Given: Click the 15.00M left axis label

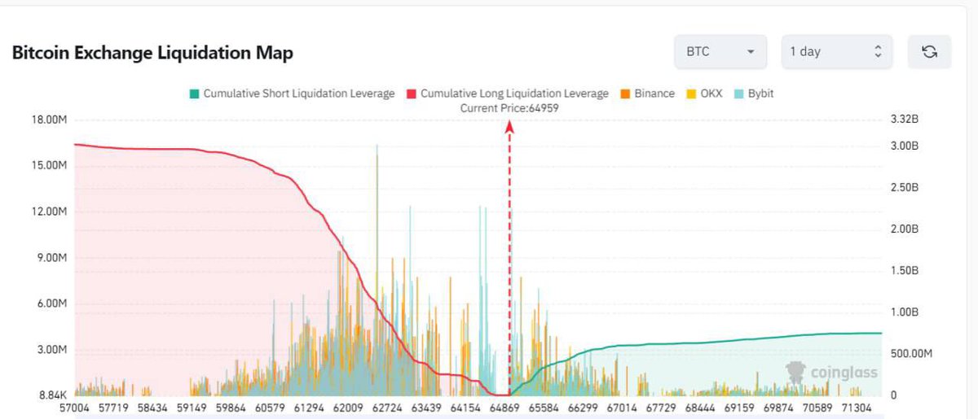Looking at the screenshot, I should coord(50,165).
